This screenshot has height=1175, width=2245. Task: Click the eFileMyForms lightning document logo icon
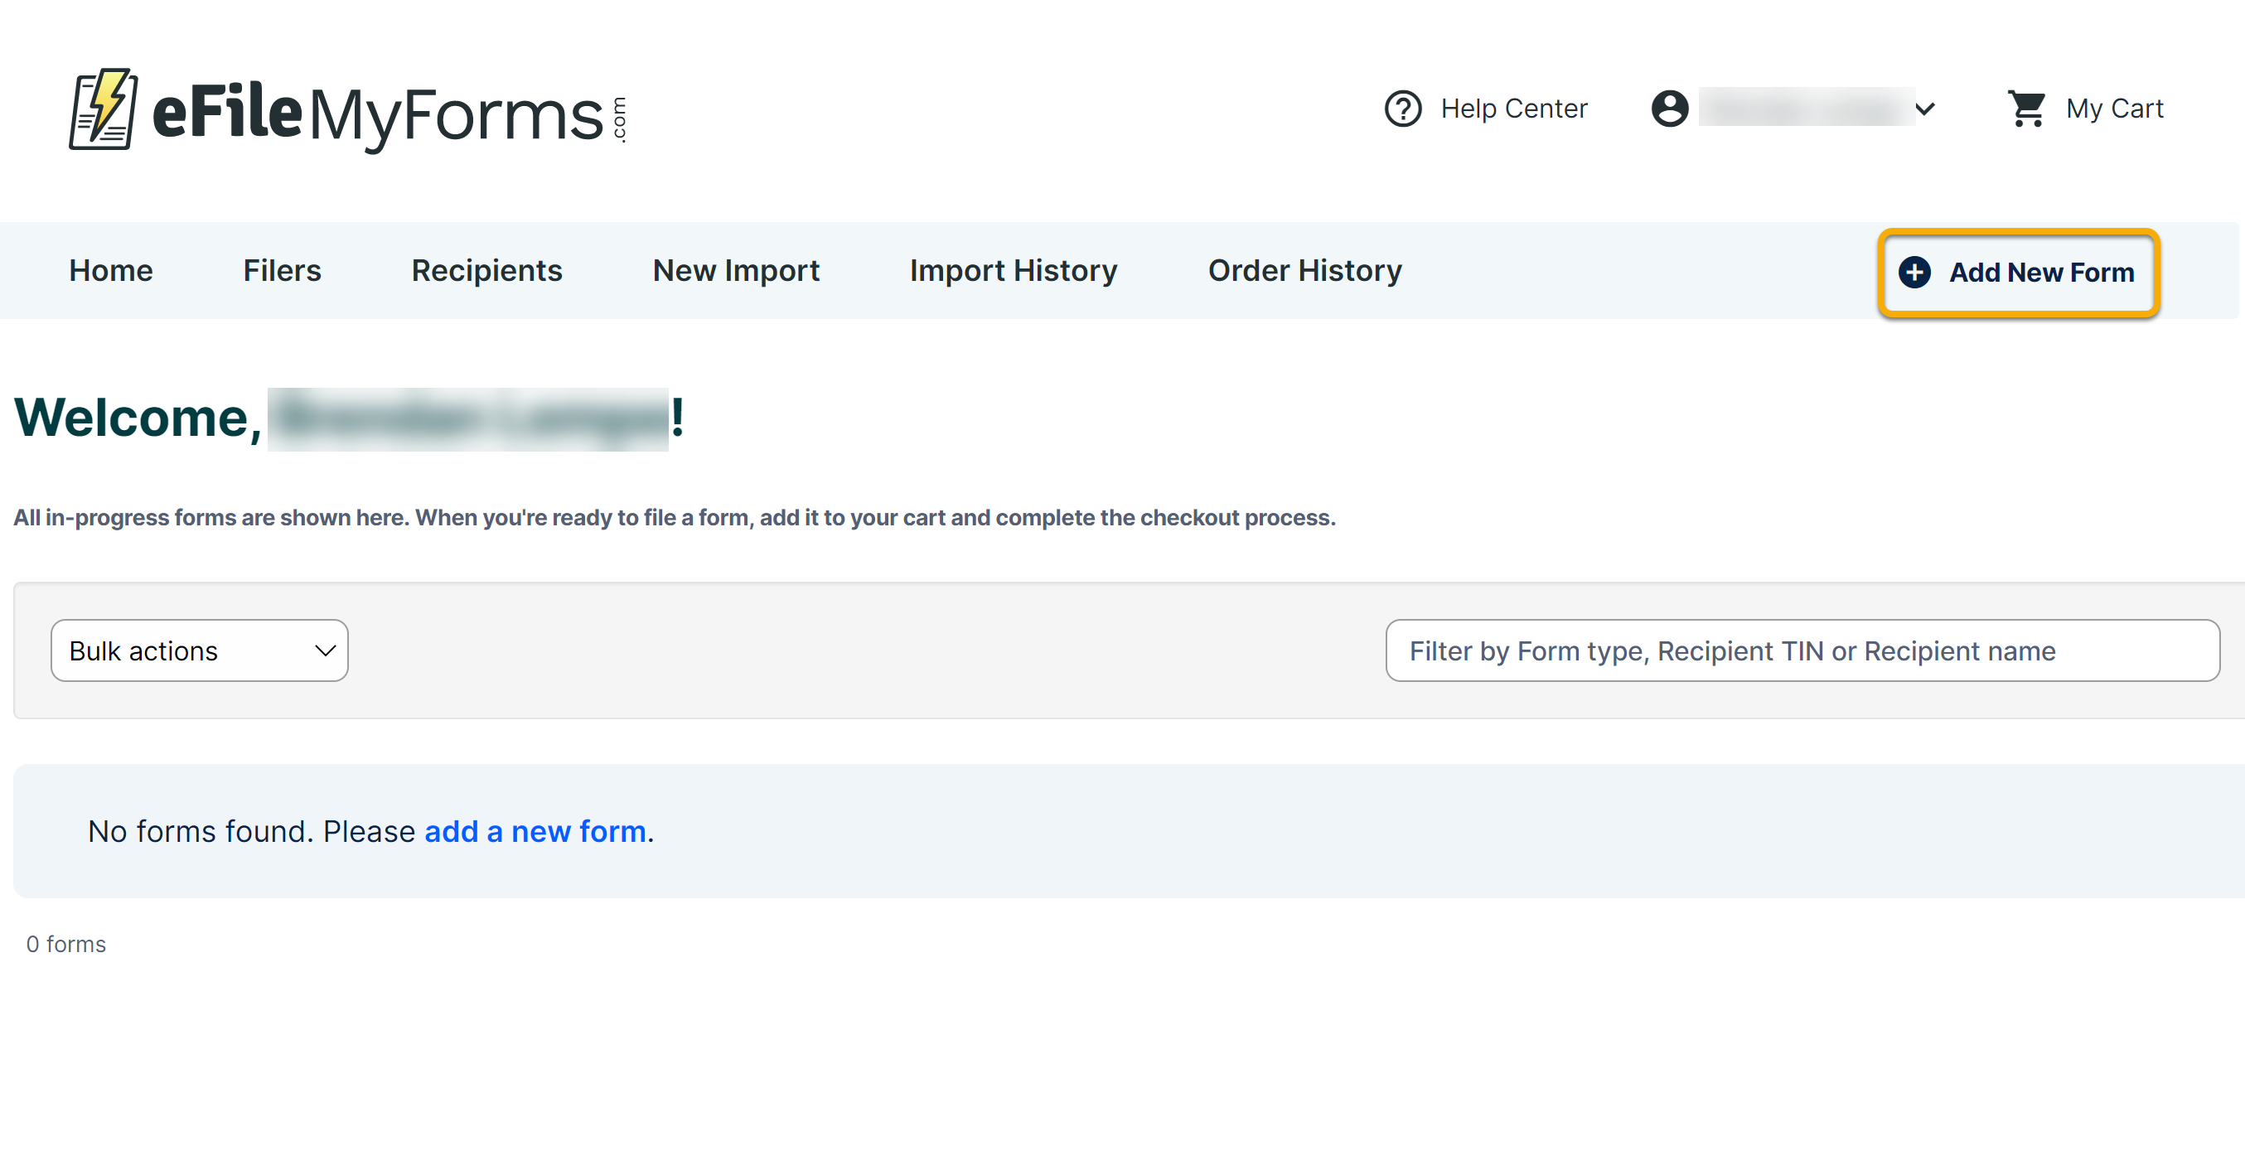point(103,110)
